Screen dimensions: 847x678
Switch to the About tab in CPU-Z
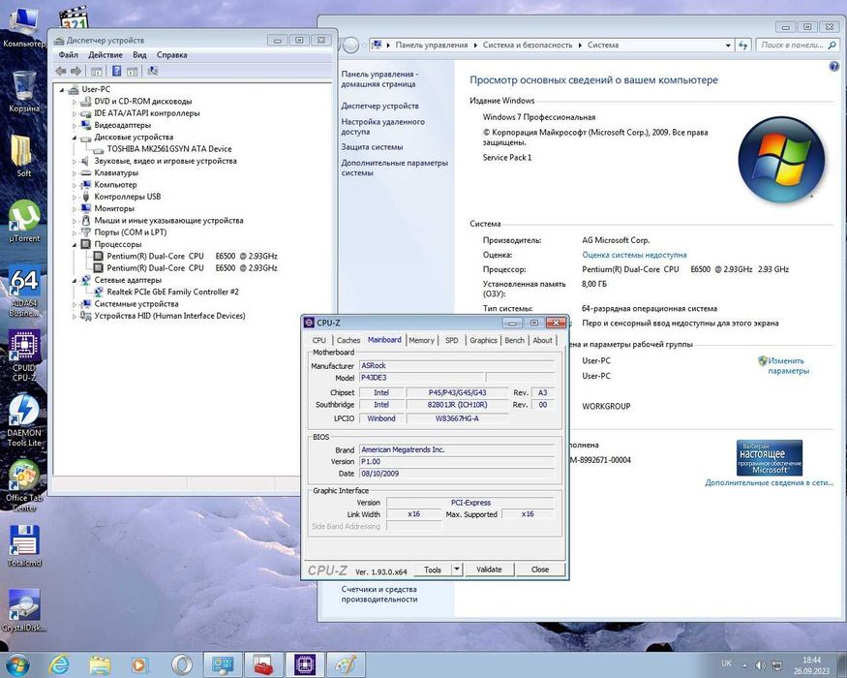[x=542, y=340]
